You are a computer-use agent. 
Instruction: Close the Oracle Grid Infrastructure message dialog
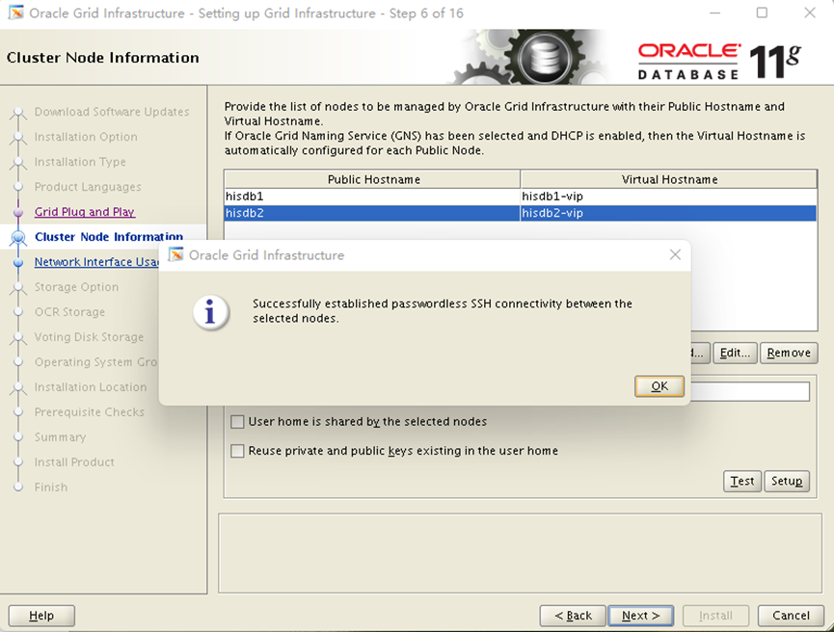pyautogui.click(x=675, y=255)
